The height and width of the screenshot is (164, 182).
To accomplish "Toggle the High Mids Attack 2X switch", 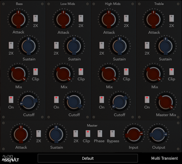I will tap(126, 18).
